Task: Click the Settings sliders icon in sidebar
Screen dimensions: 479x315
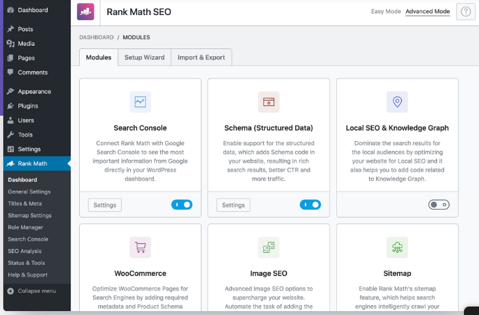Action: point(10,149)
